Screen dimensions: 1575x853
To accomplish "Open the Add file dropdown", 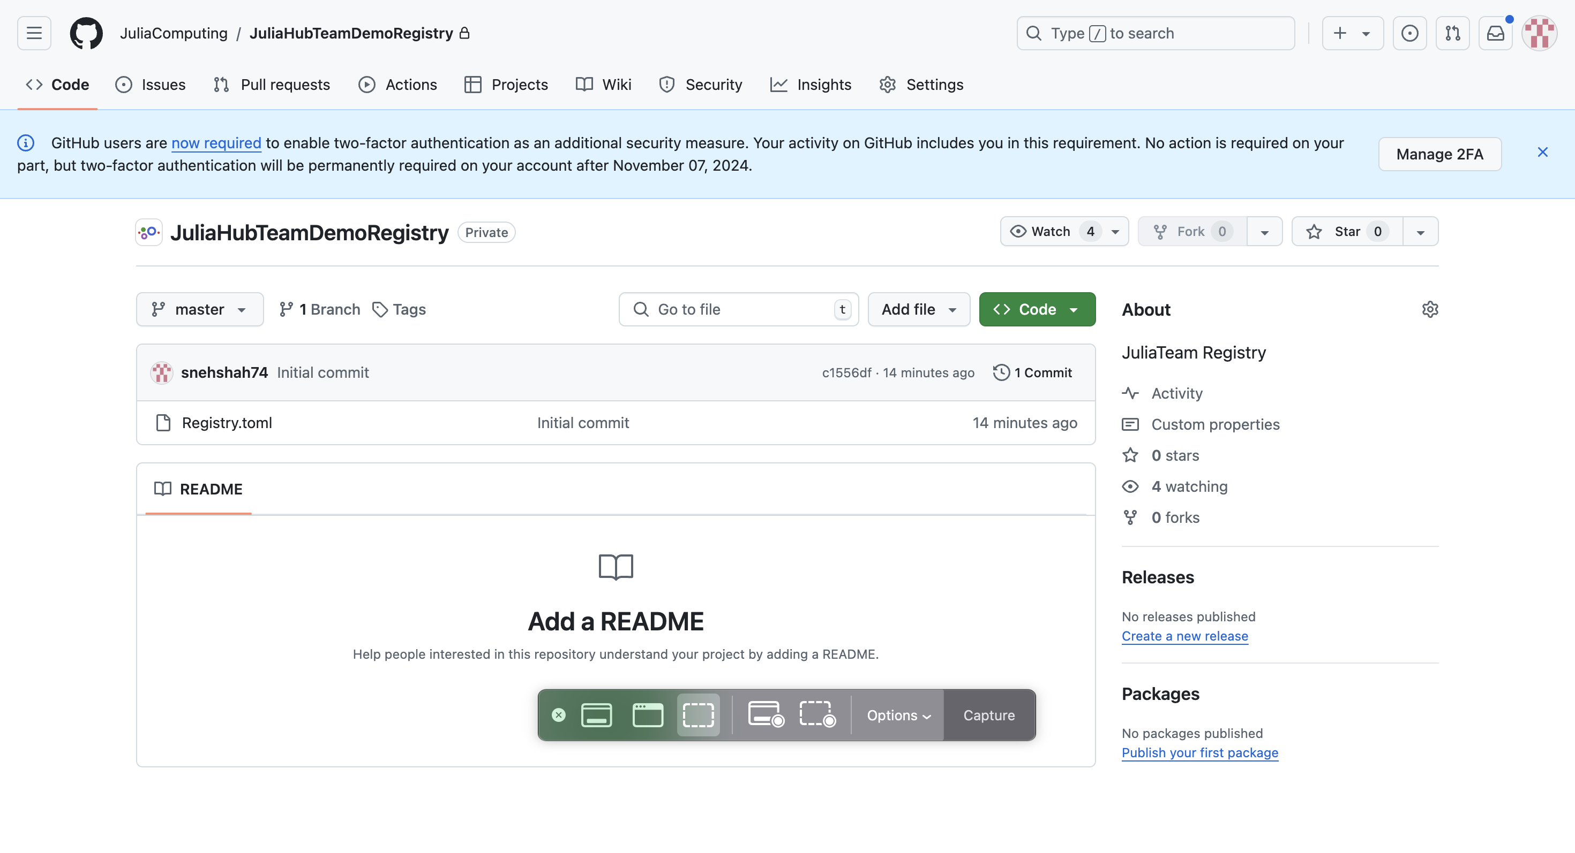I will pyautogui.click(x=919, y=309).
